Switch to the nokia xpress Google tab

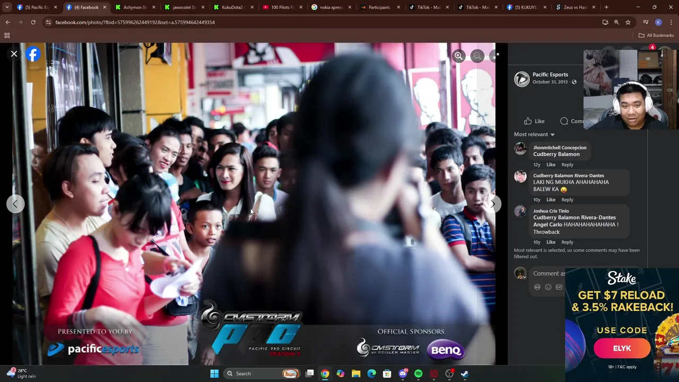[x=330, y=7]
